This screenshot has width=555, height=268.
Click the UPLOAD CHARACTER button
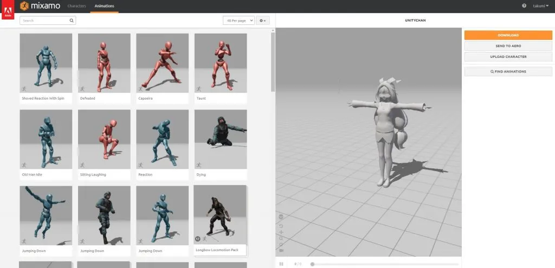pos(508,56)
